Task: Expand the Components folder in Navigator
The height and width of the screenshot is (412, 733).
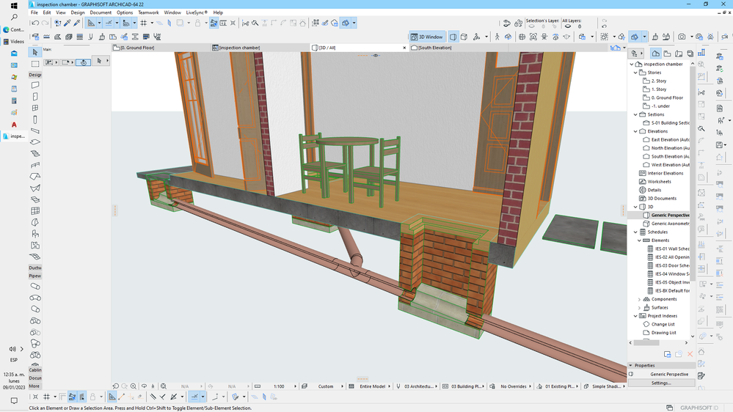Action: coord(640,299)
